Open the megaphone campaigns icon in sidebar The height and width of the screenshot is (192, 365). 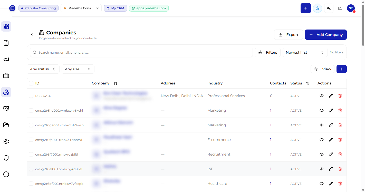point(6,59)
